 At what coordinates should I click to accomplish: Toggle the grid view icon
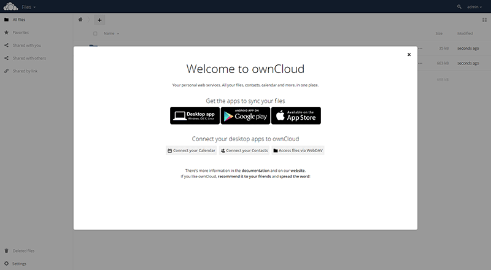tap(484, 20)
